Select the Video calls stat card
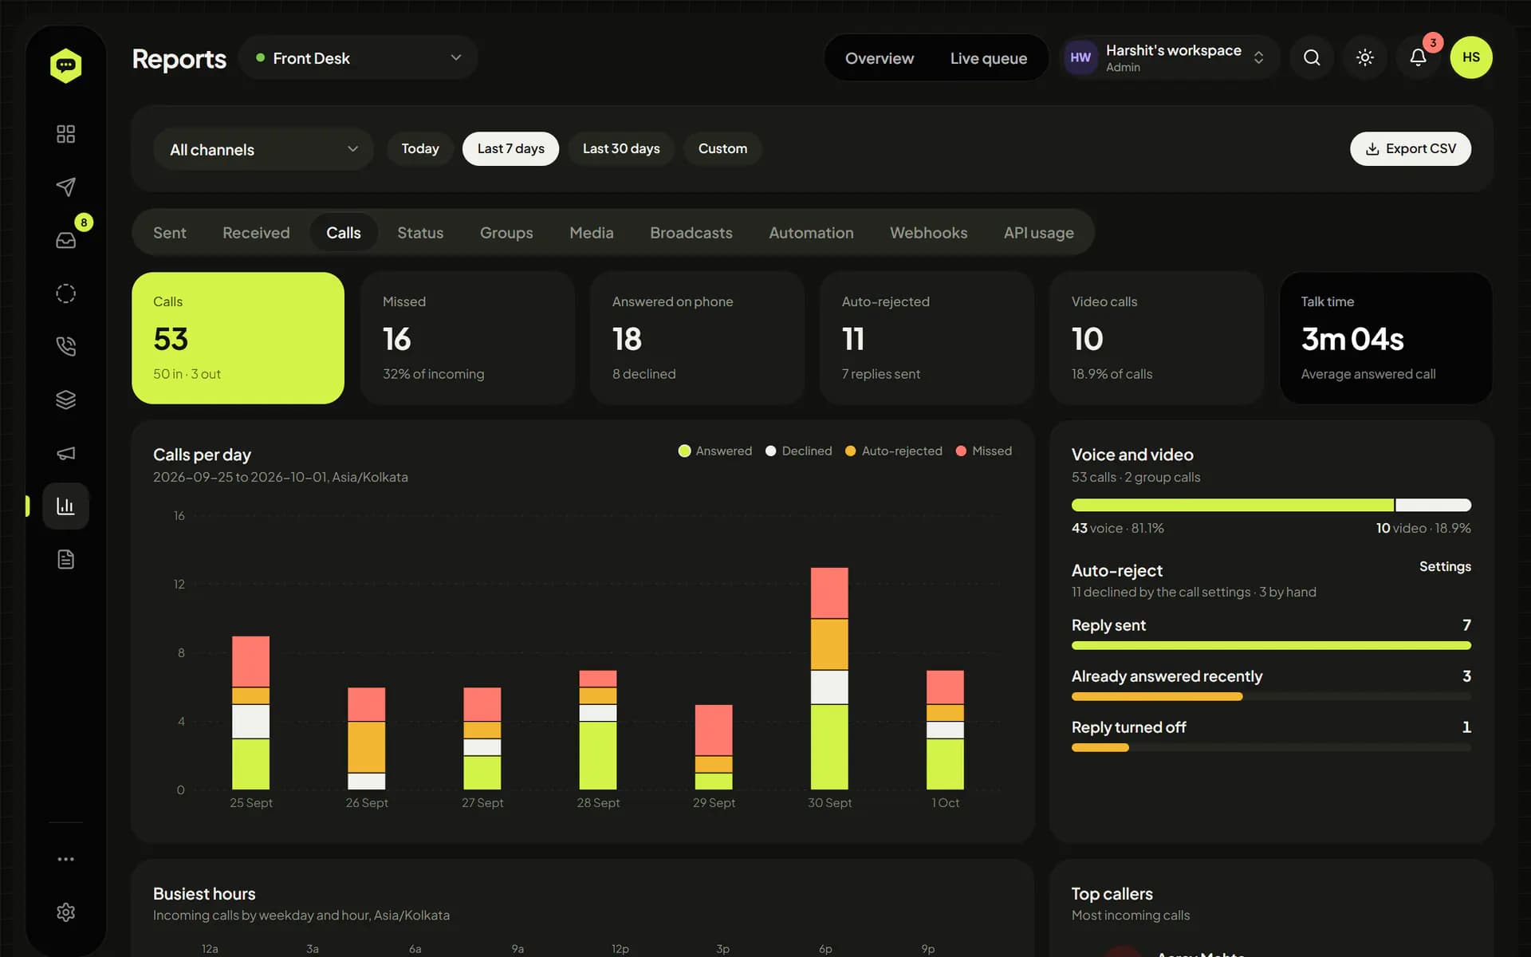 (1156, 338)
